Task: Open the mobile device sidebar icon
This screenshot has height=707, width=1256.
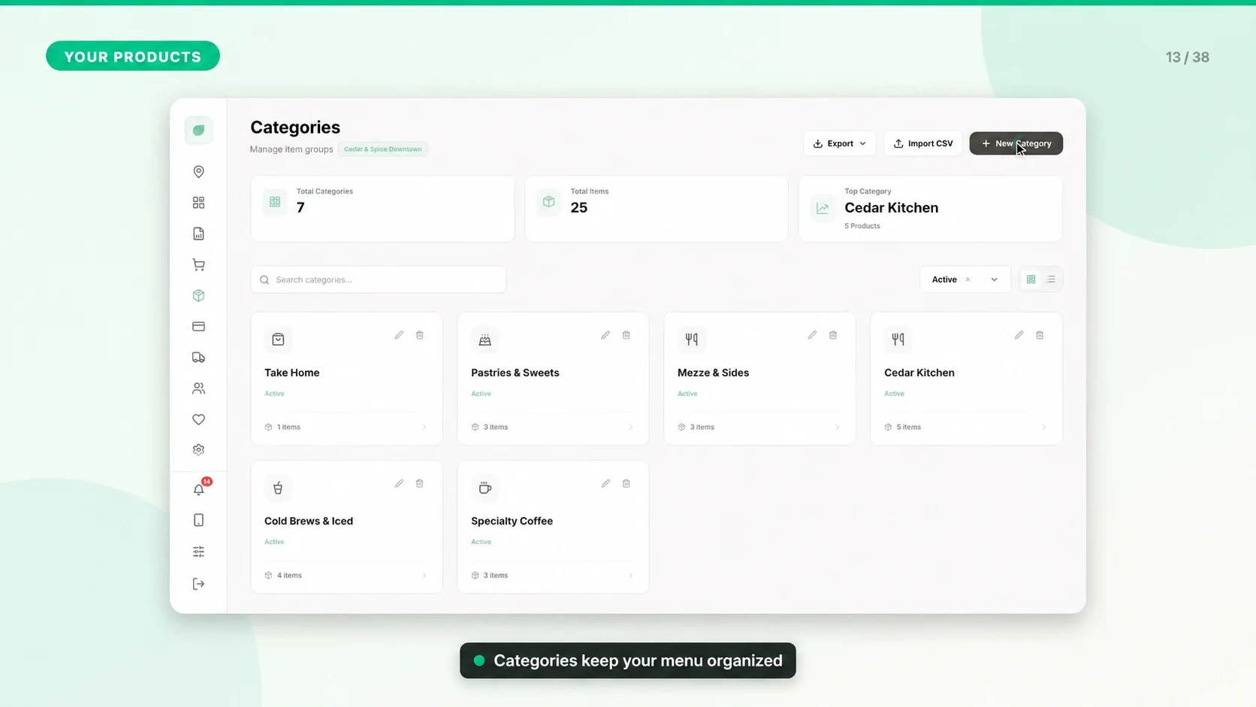Action: pos(198,520)
